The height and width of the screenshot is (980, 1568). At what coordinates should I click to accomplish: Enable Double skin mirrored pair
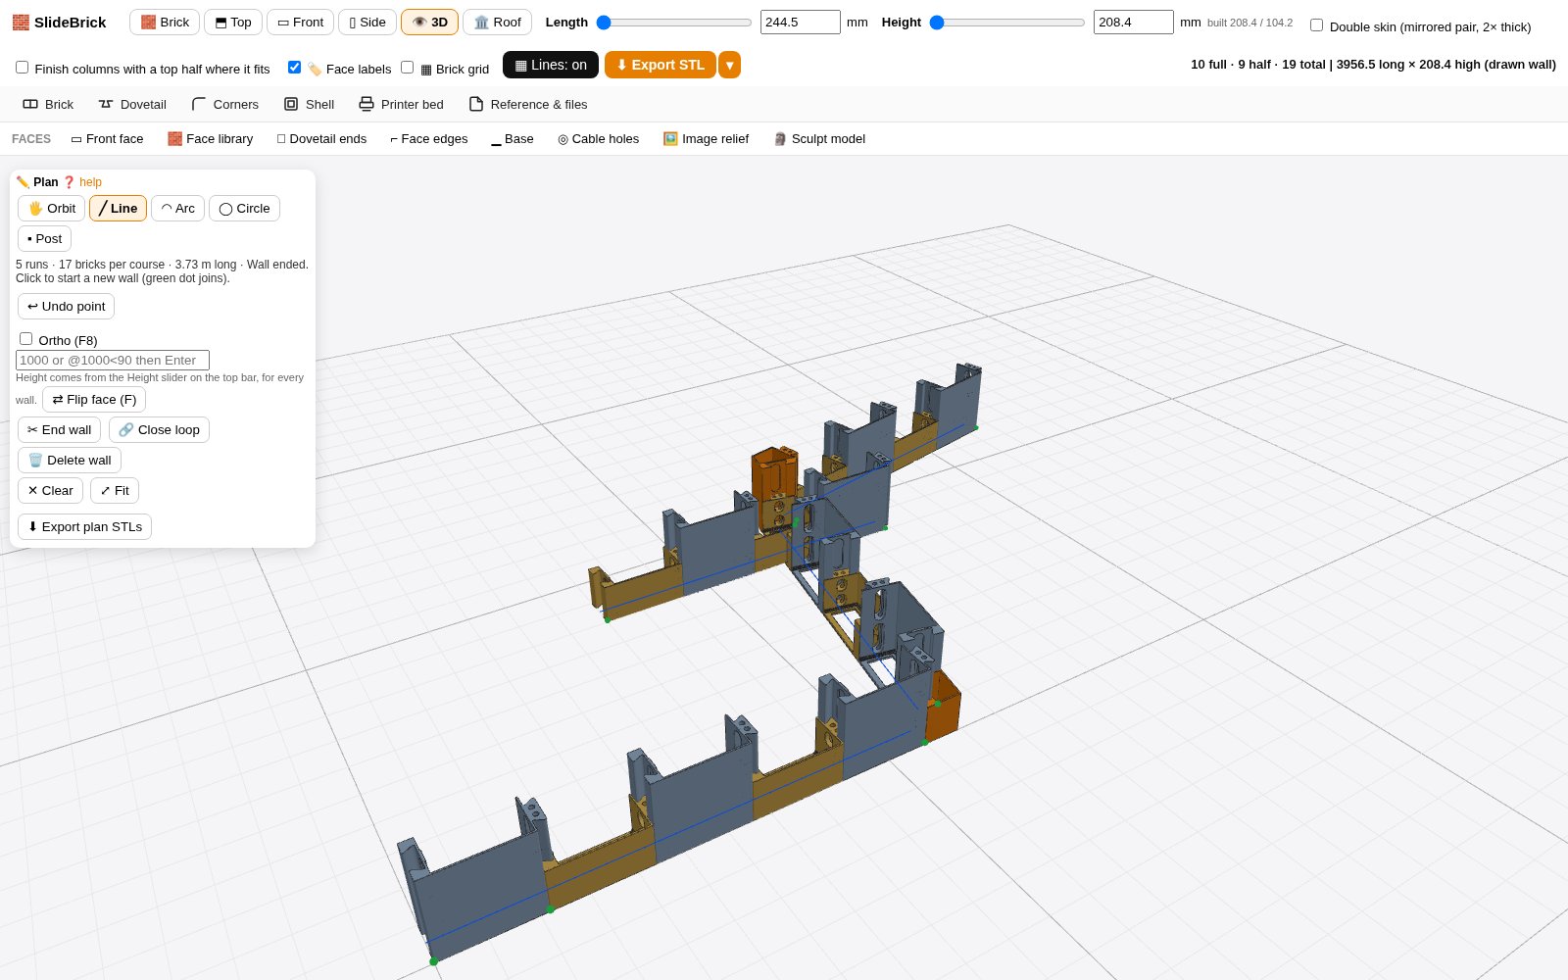coord(1316,25)
